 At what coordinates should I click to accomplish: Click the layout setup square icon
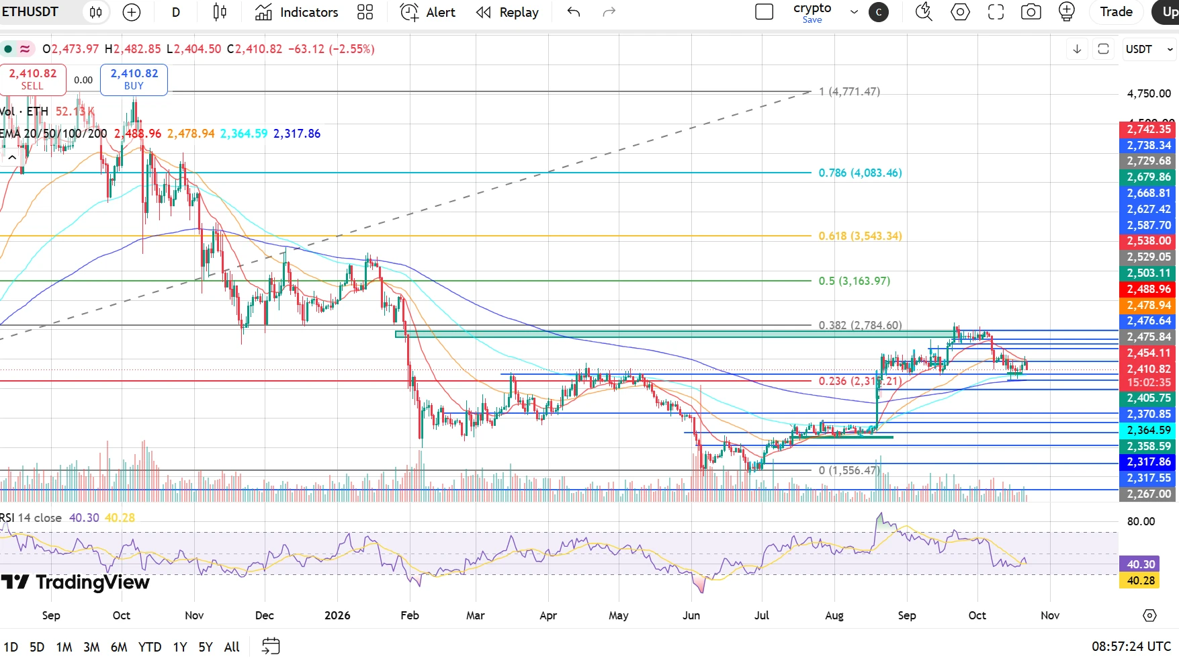coord(765,12)
